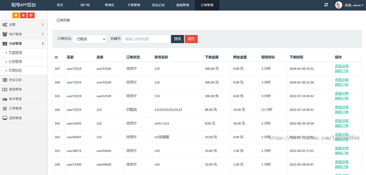Expand the 用户管理 sidebar chevron

tap(43, 34)
